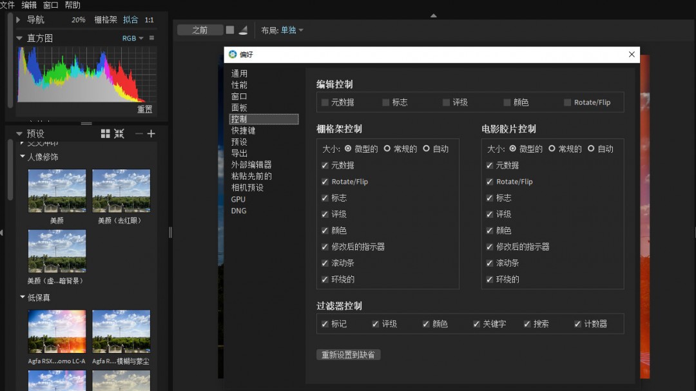Image resolution: width=696 pixels, height=391 pixels.
Task: Open the 布局 单独 layout dropdown
Action: point(291,30)
